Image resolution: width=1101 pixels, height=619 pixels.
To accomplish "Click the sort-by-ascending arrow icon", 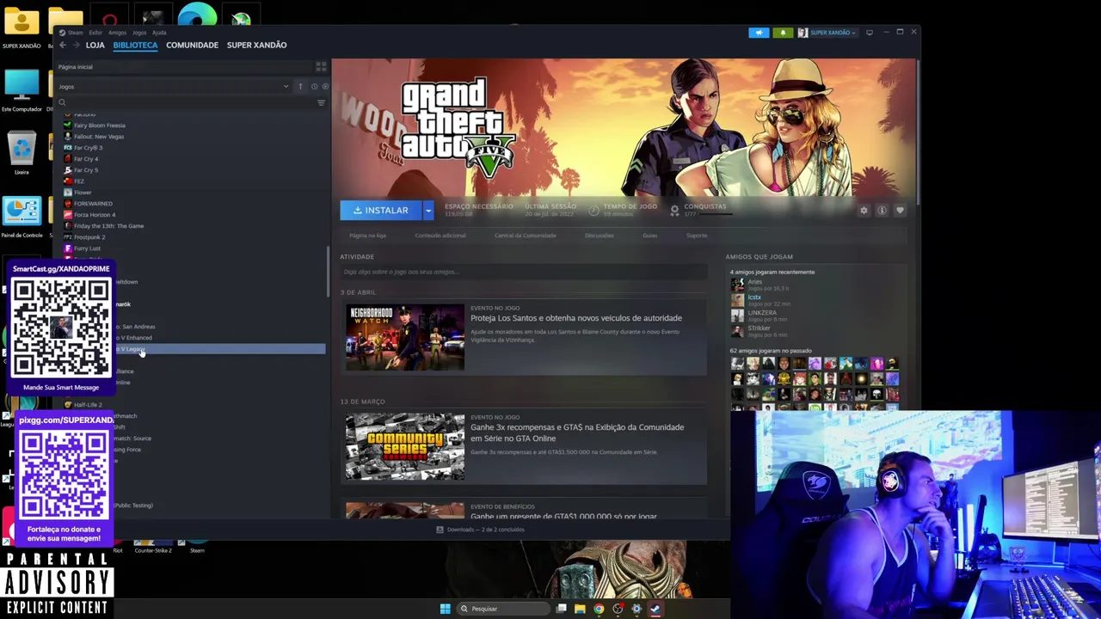I will click(300, 86).
